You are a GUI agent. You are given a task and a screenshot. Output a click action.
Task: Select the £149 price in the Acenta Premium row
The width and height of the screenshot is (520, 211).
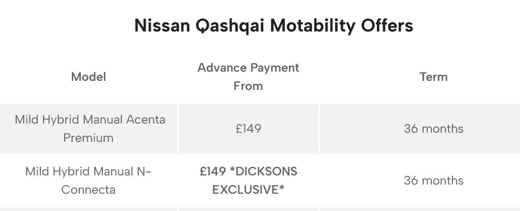[x=249, y=129]
